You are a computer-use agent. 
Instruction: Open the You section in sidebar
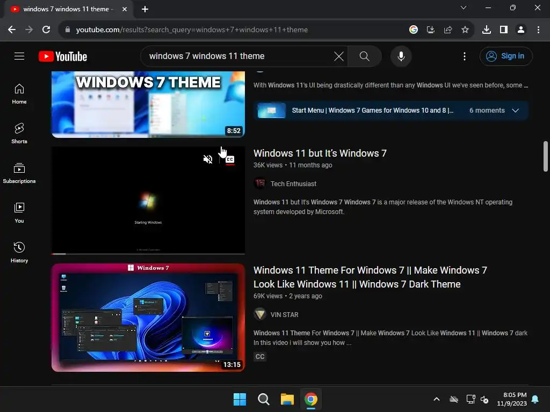(x=19, y=212)
